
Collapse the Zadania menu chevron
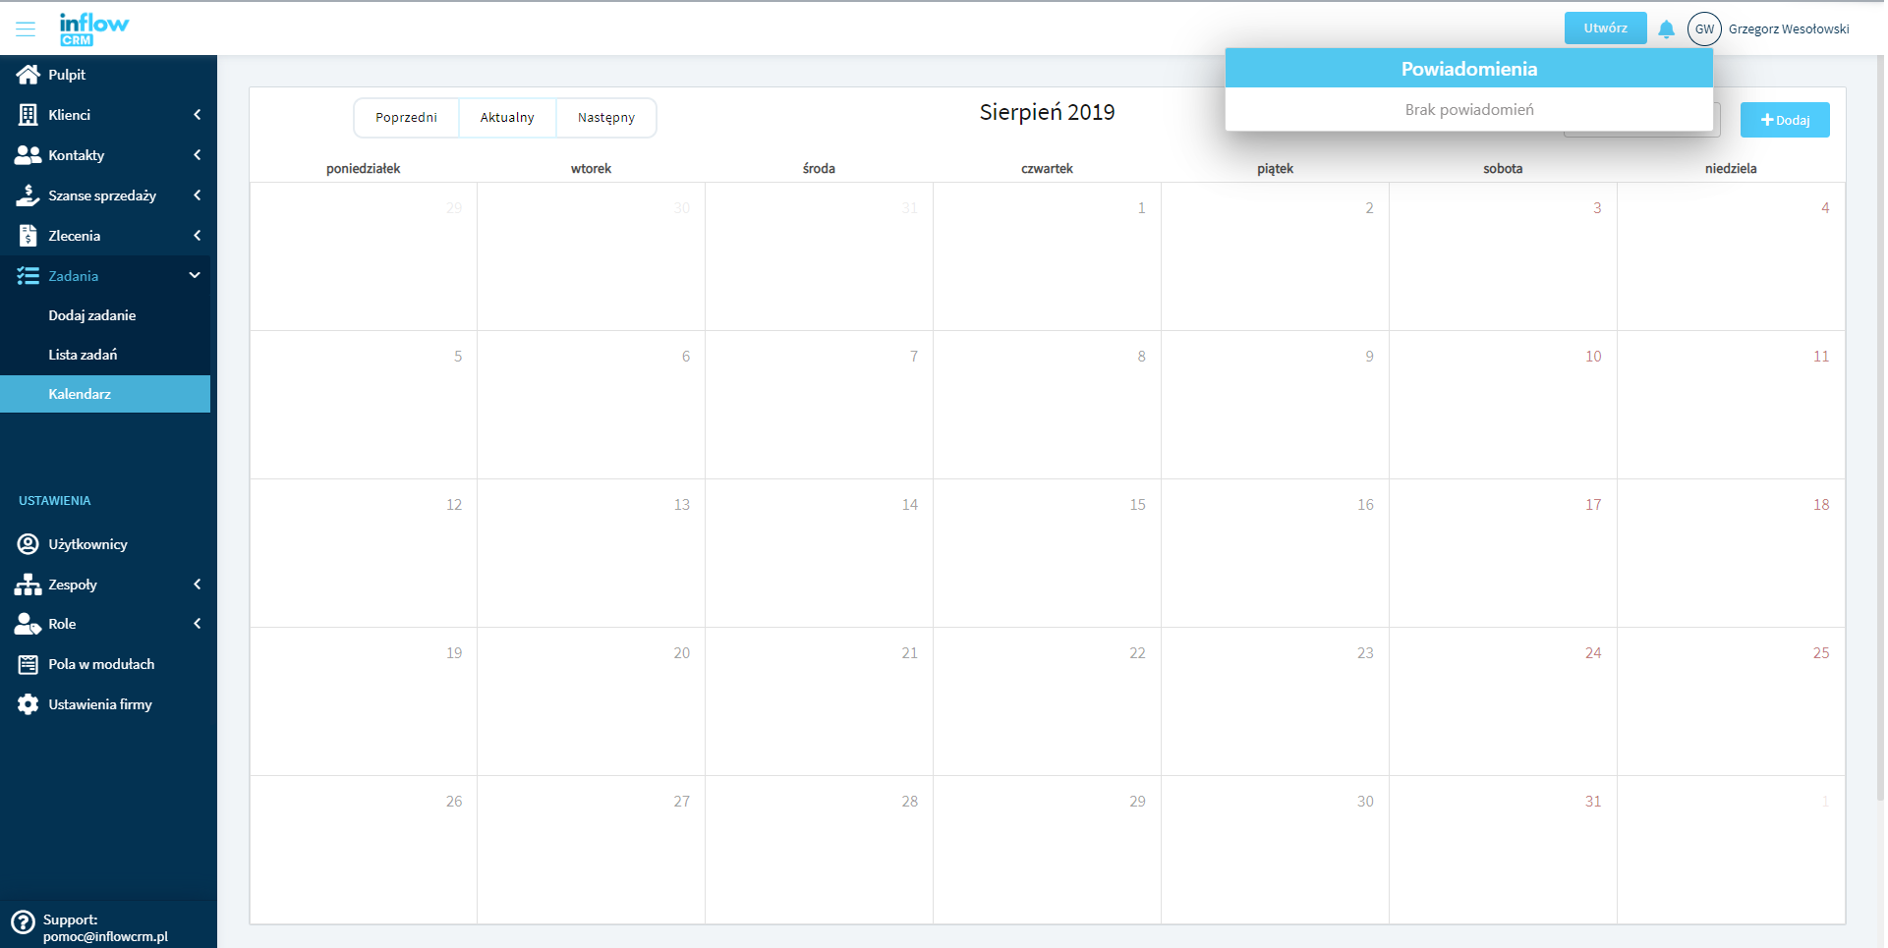pos(195,276)
